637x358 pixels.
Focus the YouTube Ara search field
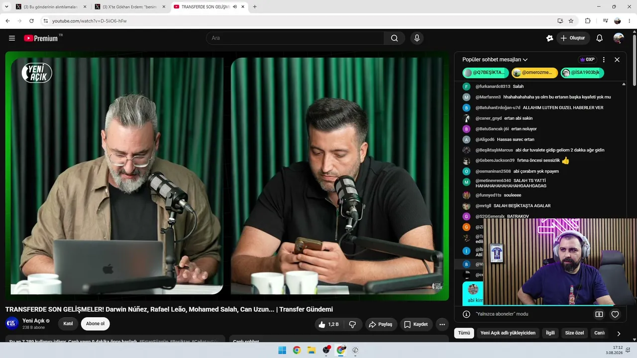tap(295, 38)
